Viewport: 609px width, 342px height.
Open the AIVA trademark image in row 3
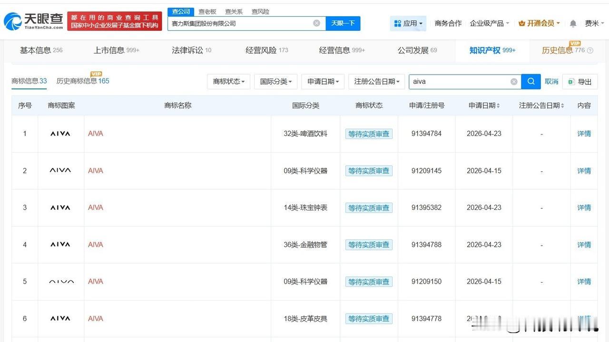pyautogui.click(x=60, y=208)
